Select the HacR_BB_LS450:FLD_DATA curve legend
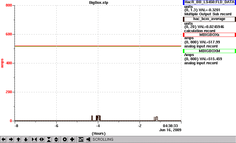The width and height of the screenshot is (236, 143). (x=209, y=2)
